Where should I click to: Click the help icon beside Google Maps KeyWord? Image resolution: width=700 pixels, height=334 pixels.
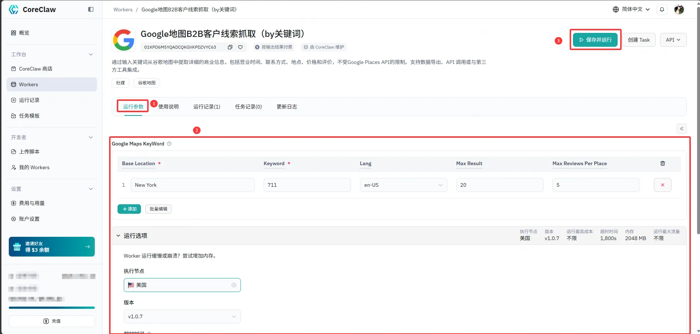pos(169,144)
